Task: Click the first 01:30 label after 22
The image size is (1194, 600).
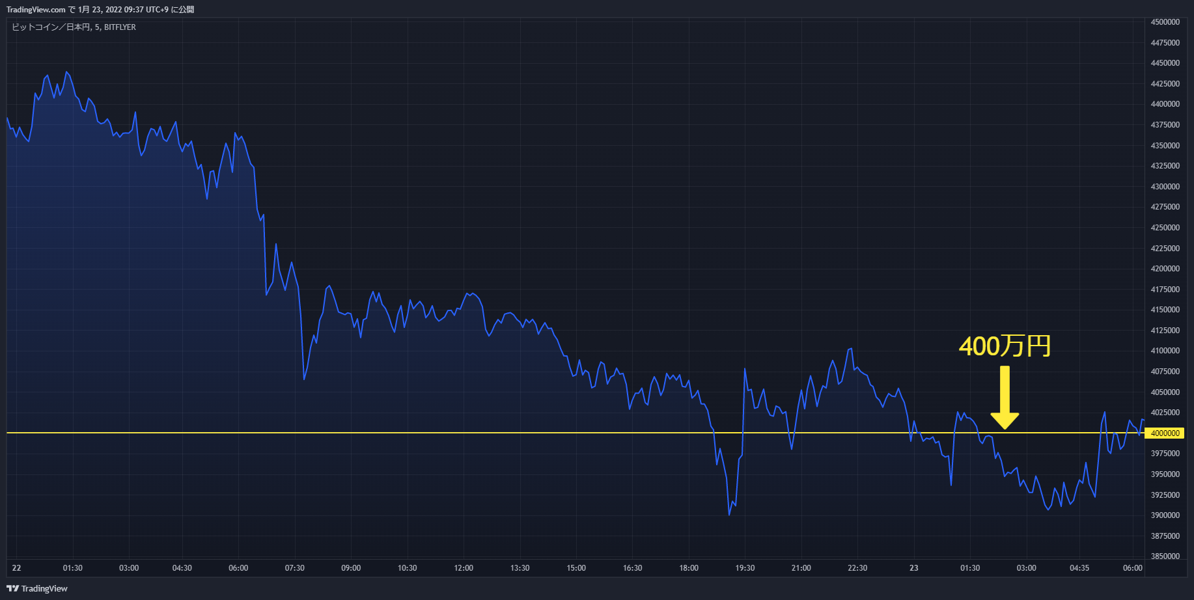Action: (x=73, y=568)
